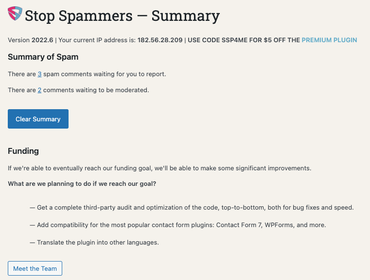Click the contact form plugins compatibility item
The height and width of the screenshot is (280, 370).
177,225
